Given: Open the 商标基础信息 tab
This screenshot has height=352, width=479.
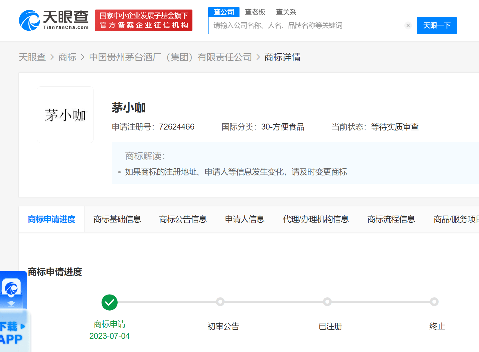Looking at the screenshot, I should coord(117,219).
